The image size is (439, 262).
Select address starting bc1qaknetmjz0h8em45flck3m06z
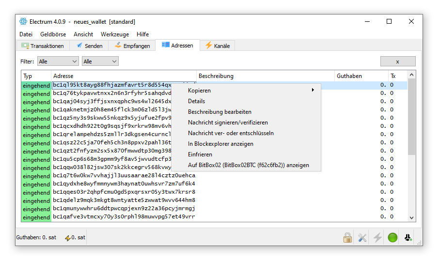(112, 110)
